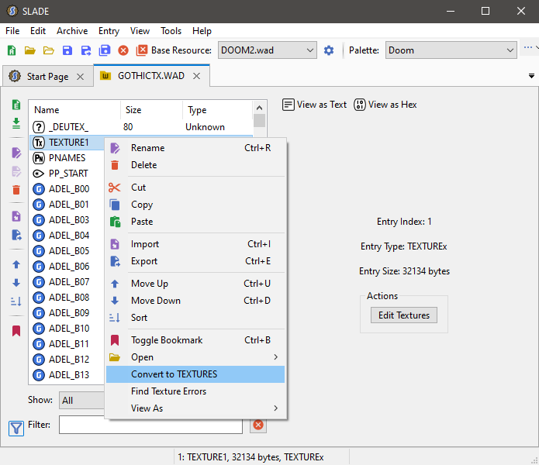Toggle the blue filter funnel button
This screenshot has width=539, height=465.
click(16, 427)
